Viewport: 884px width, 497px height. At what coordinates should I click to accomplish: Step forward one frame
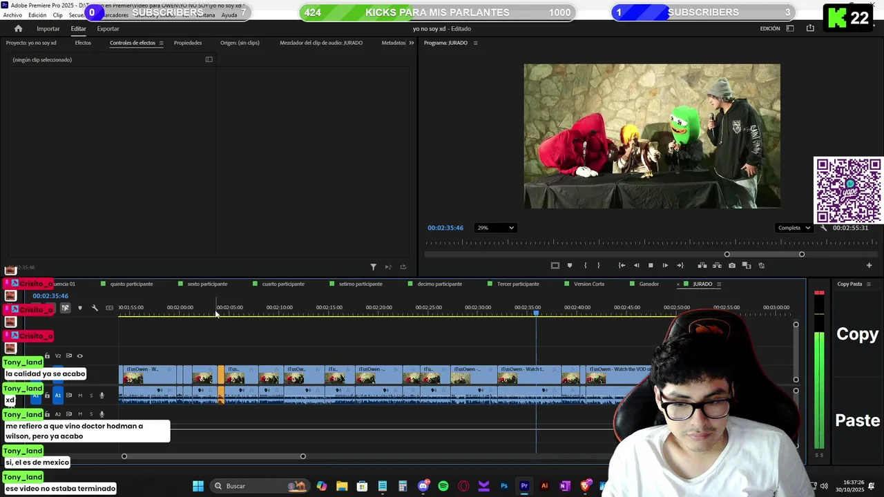665,265
